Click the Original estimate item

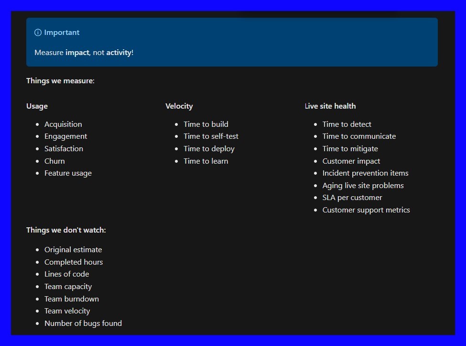(x=73, y=250)
